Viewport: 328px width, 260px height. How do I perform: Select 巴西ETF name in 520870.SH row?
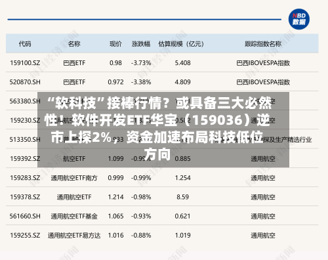coord(74,82)
